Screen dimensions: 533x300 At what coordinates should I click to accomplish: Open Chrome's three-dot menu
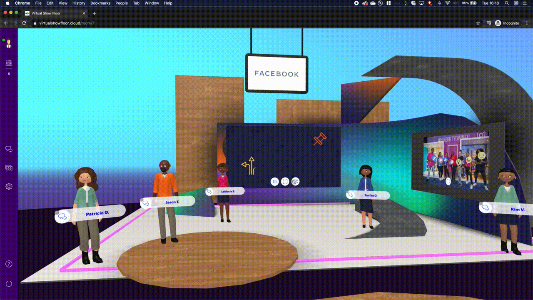(526, 23)
